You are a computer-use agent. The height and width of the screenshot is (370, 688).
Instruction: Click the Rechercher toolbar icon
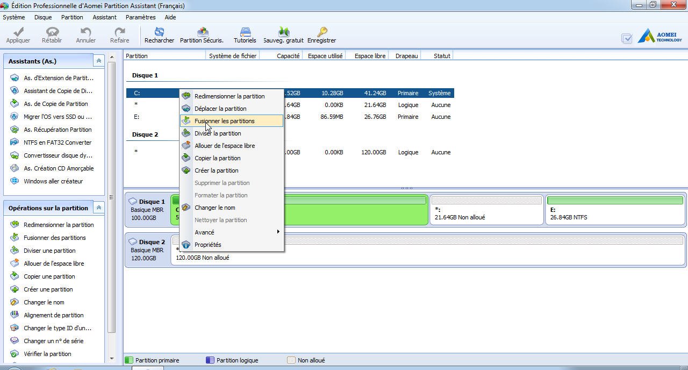(159, 32)
